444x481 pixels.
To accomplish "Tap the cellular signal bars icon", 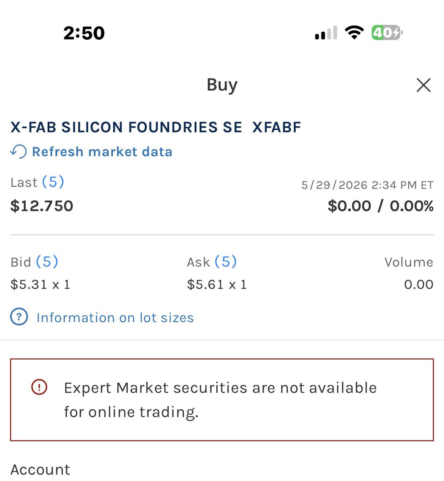I will pyautogui.click(x=326, y=33).
